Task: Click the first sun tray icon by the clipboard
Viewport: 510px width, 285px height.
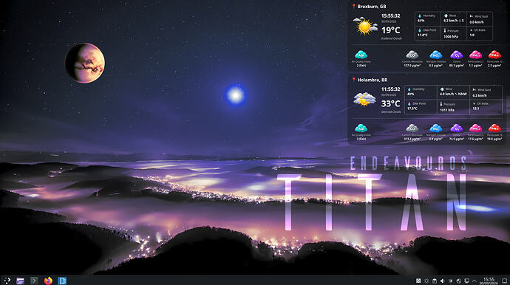Action: coord(426,281)
